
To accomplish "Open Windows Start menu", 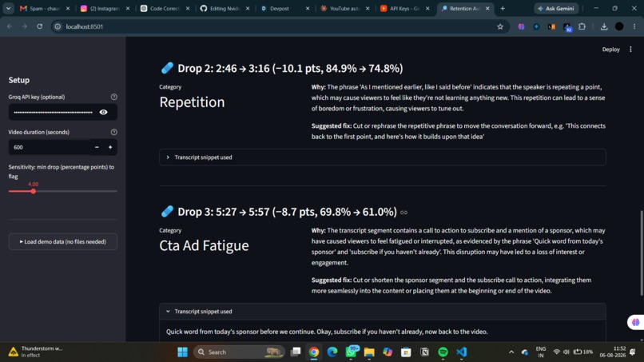I will coord(182,352).
